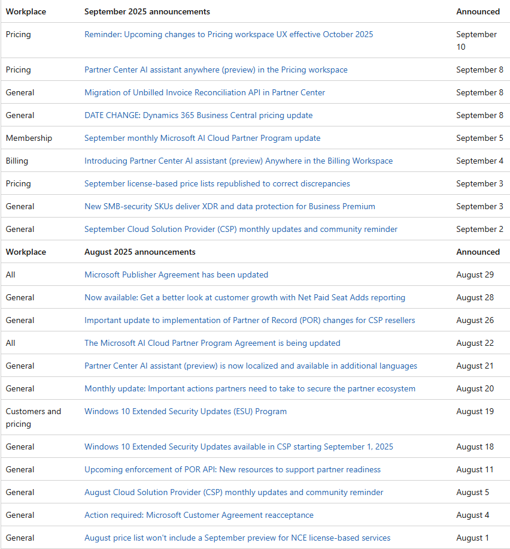Open September license-based price lists republished link
The height and width of the screenshot is (549, 510).
tap(217, 184)
